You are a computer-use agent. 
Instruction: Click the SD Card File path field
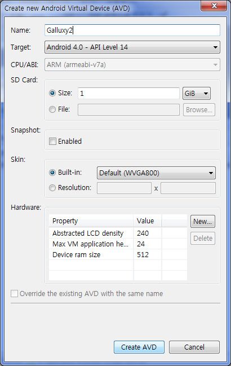click(128, 110)
